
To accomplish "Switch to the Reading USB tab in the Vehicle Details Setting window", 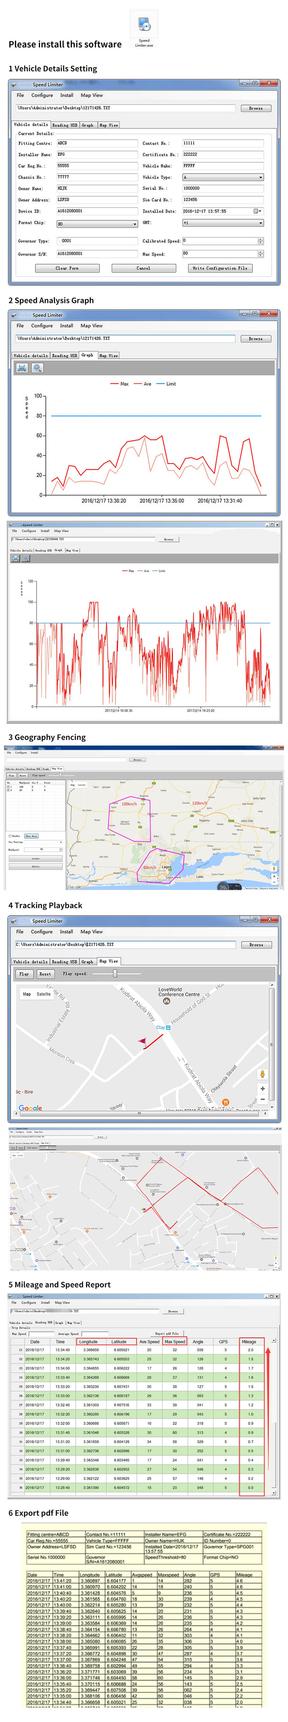I will (x=65, y=125).
